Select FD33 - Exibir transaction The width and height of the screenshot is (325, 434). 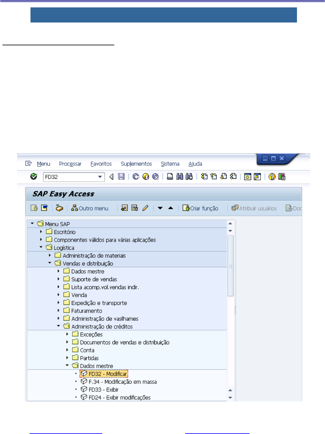(x=104, y=390)
